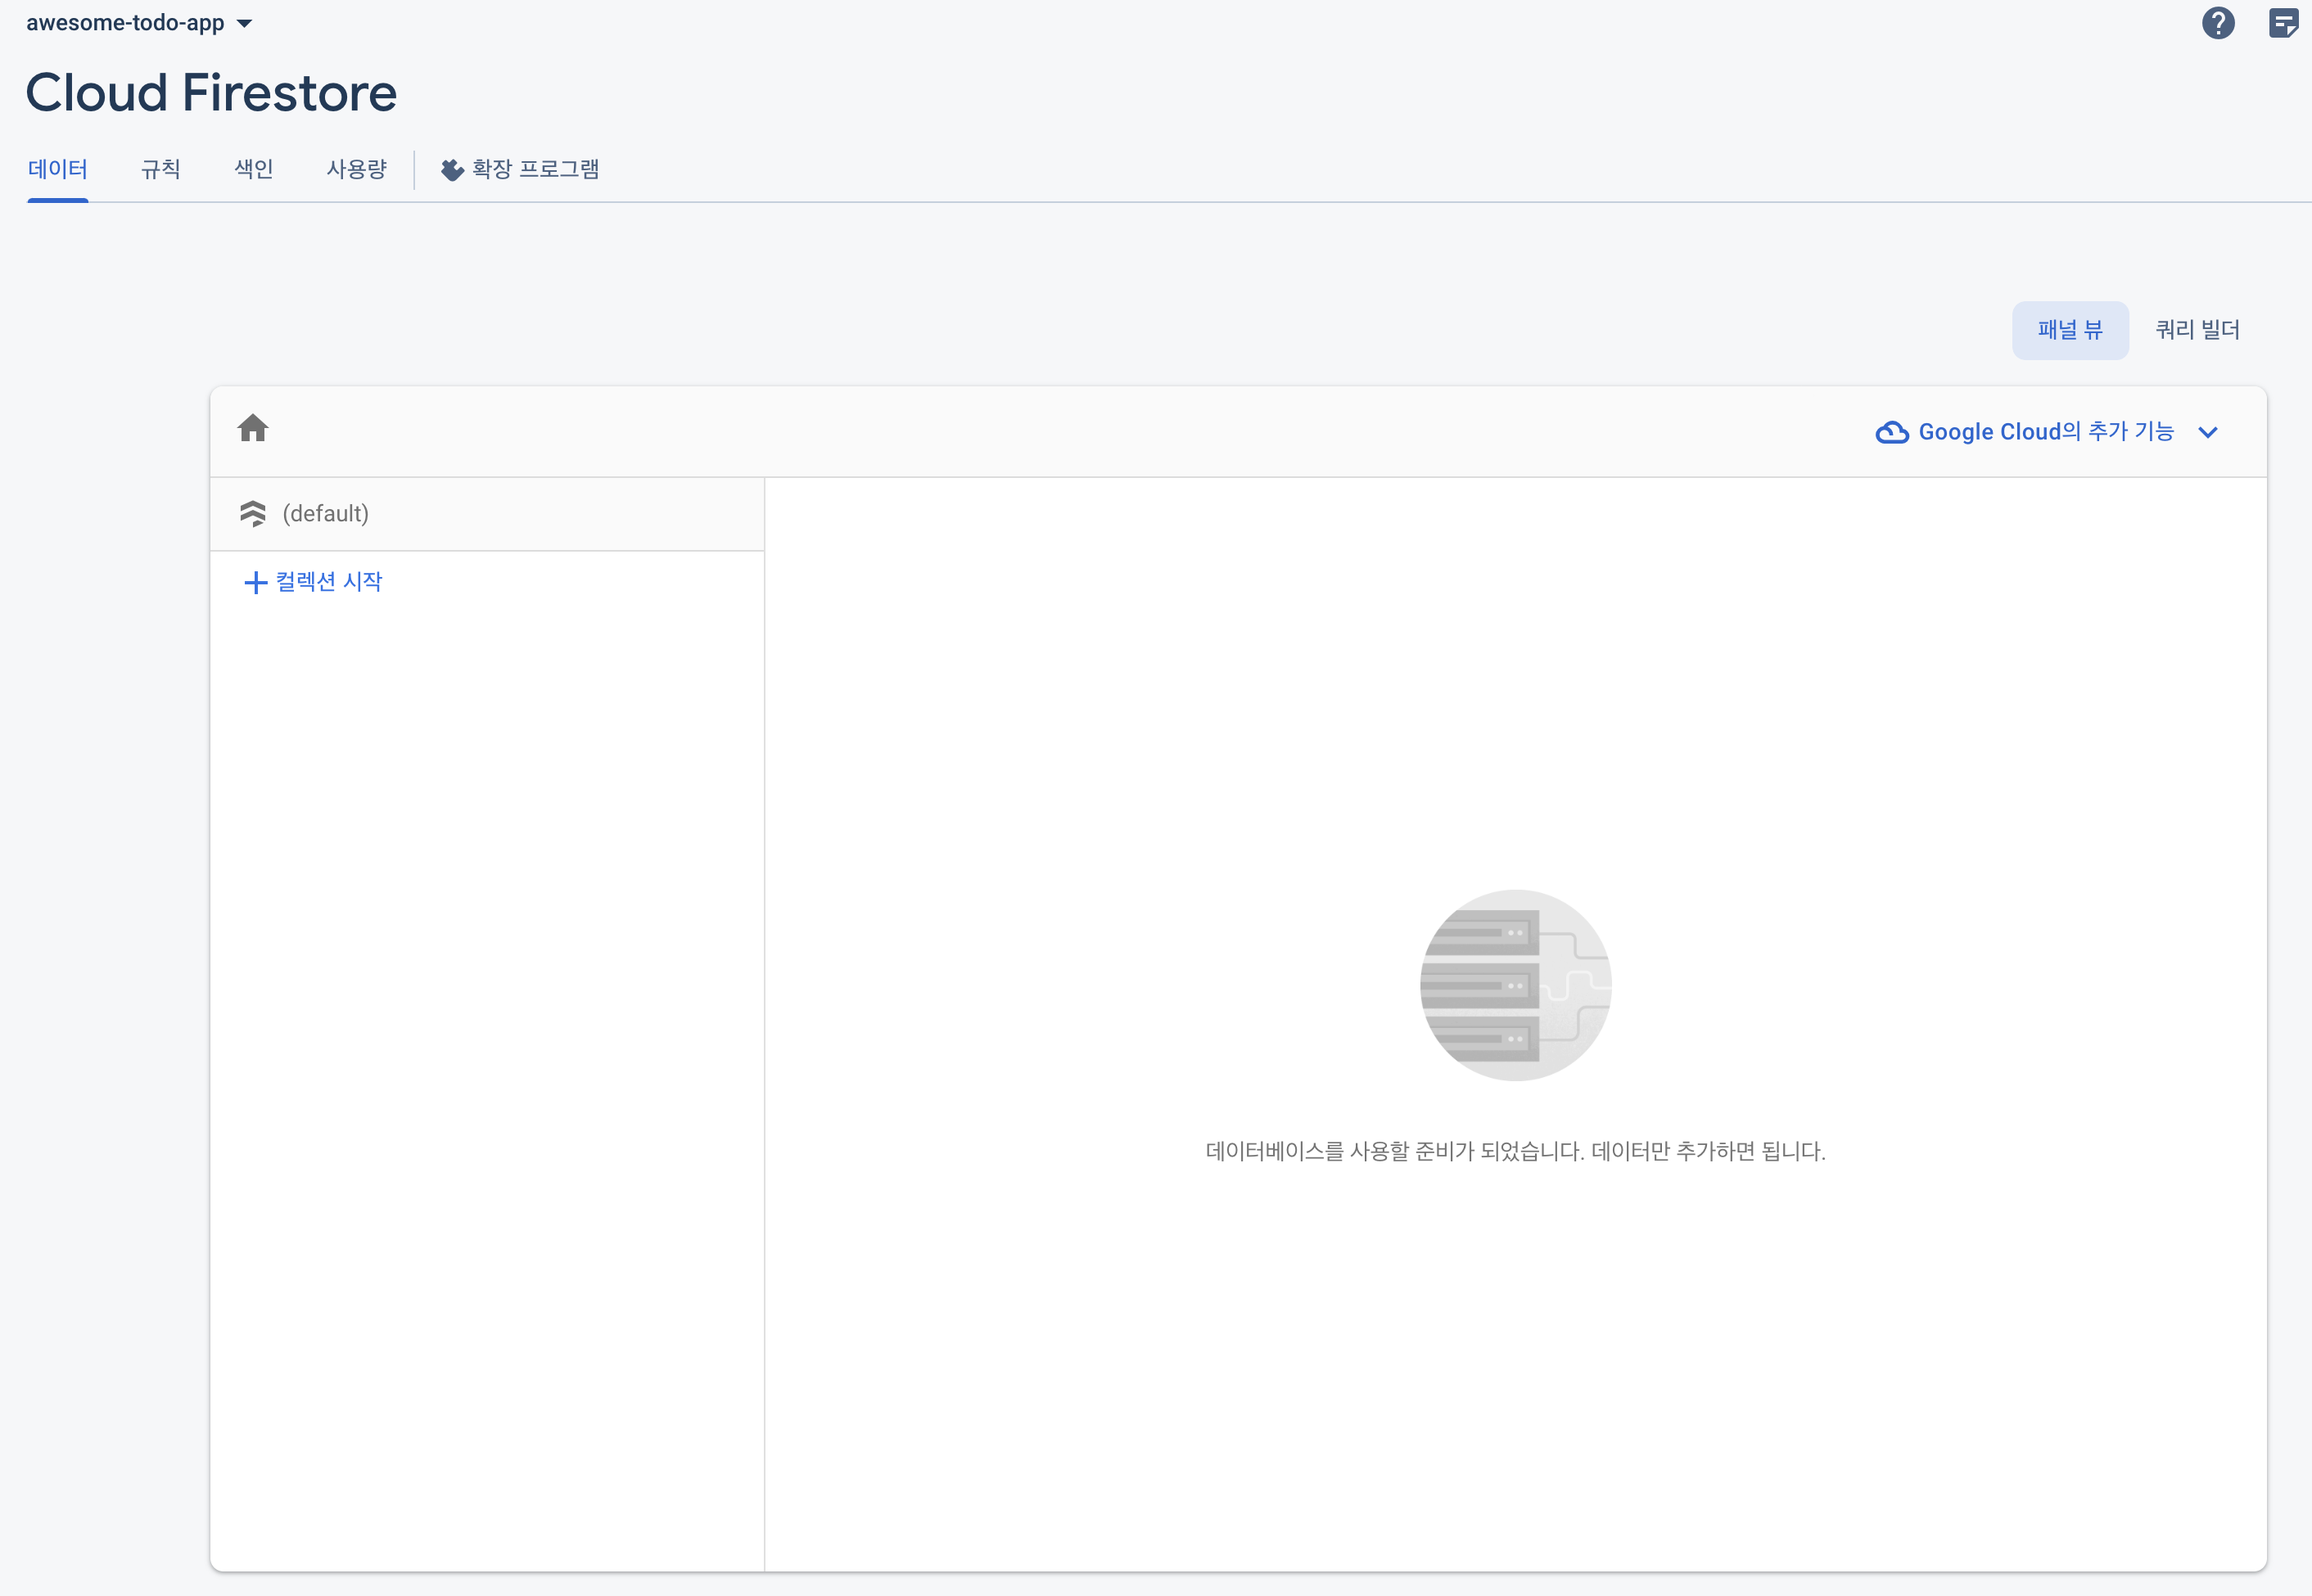This screenshot has height=1596, width=2312.
Task: Open the 색인 tab
Action: tap(254, 169)
